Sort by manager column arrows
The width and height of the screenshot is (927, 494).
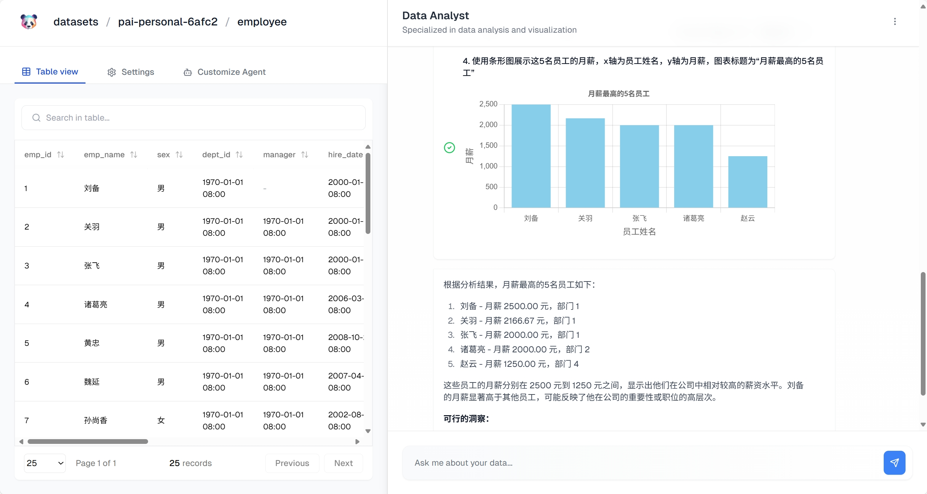coord(305,155)
